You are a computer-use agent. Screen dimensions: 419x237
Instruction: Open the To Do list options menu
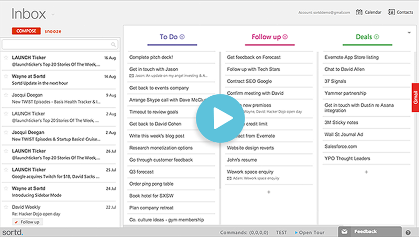[x=182, y=37]
